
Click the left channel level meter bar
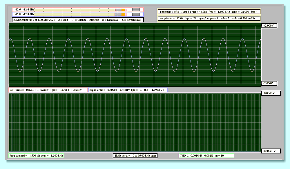81,10
